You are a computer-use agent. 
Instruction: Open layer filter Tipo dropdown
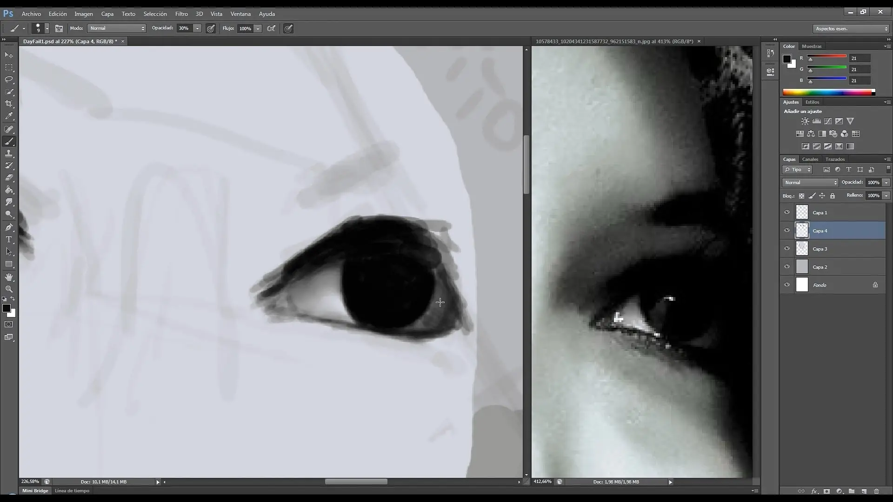(797, 170)
